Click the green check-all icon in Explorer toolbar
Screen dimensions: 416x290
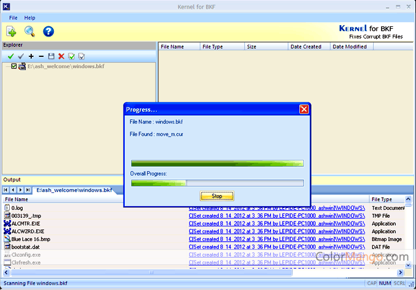[x=72, y=56]
